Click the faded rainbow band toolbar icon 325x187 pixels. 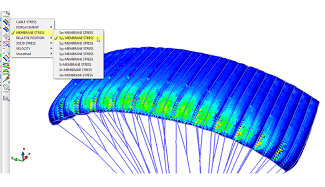(6, 36)
